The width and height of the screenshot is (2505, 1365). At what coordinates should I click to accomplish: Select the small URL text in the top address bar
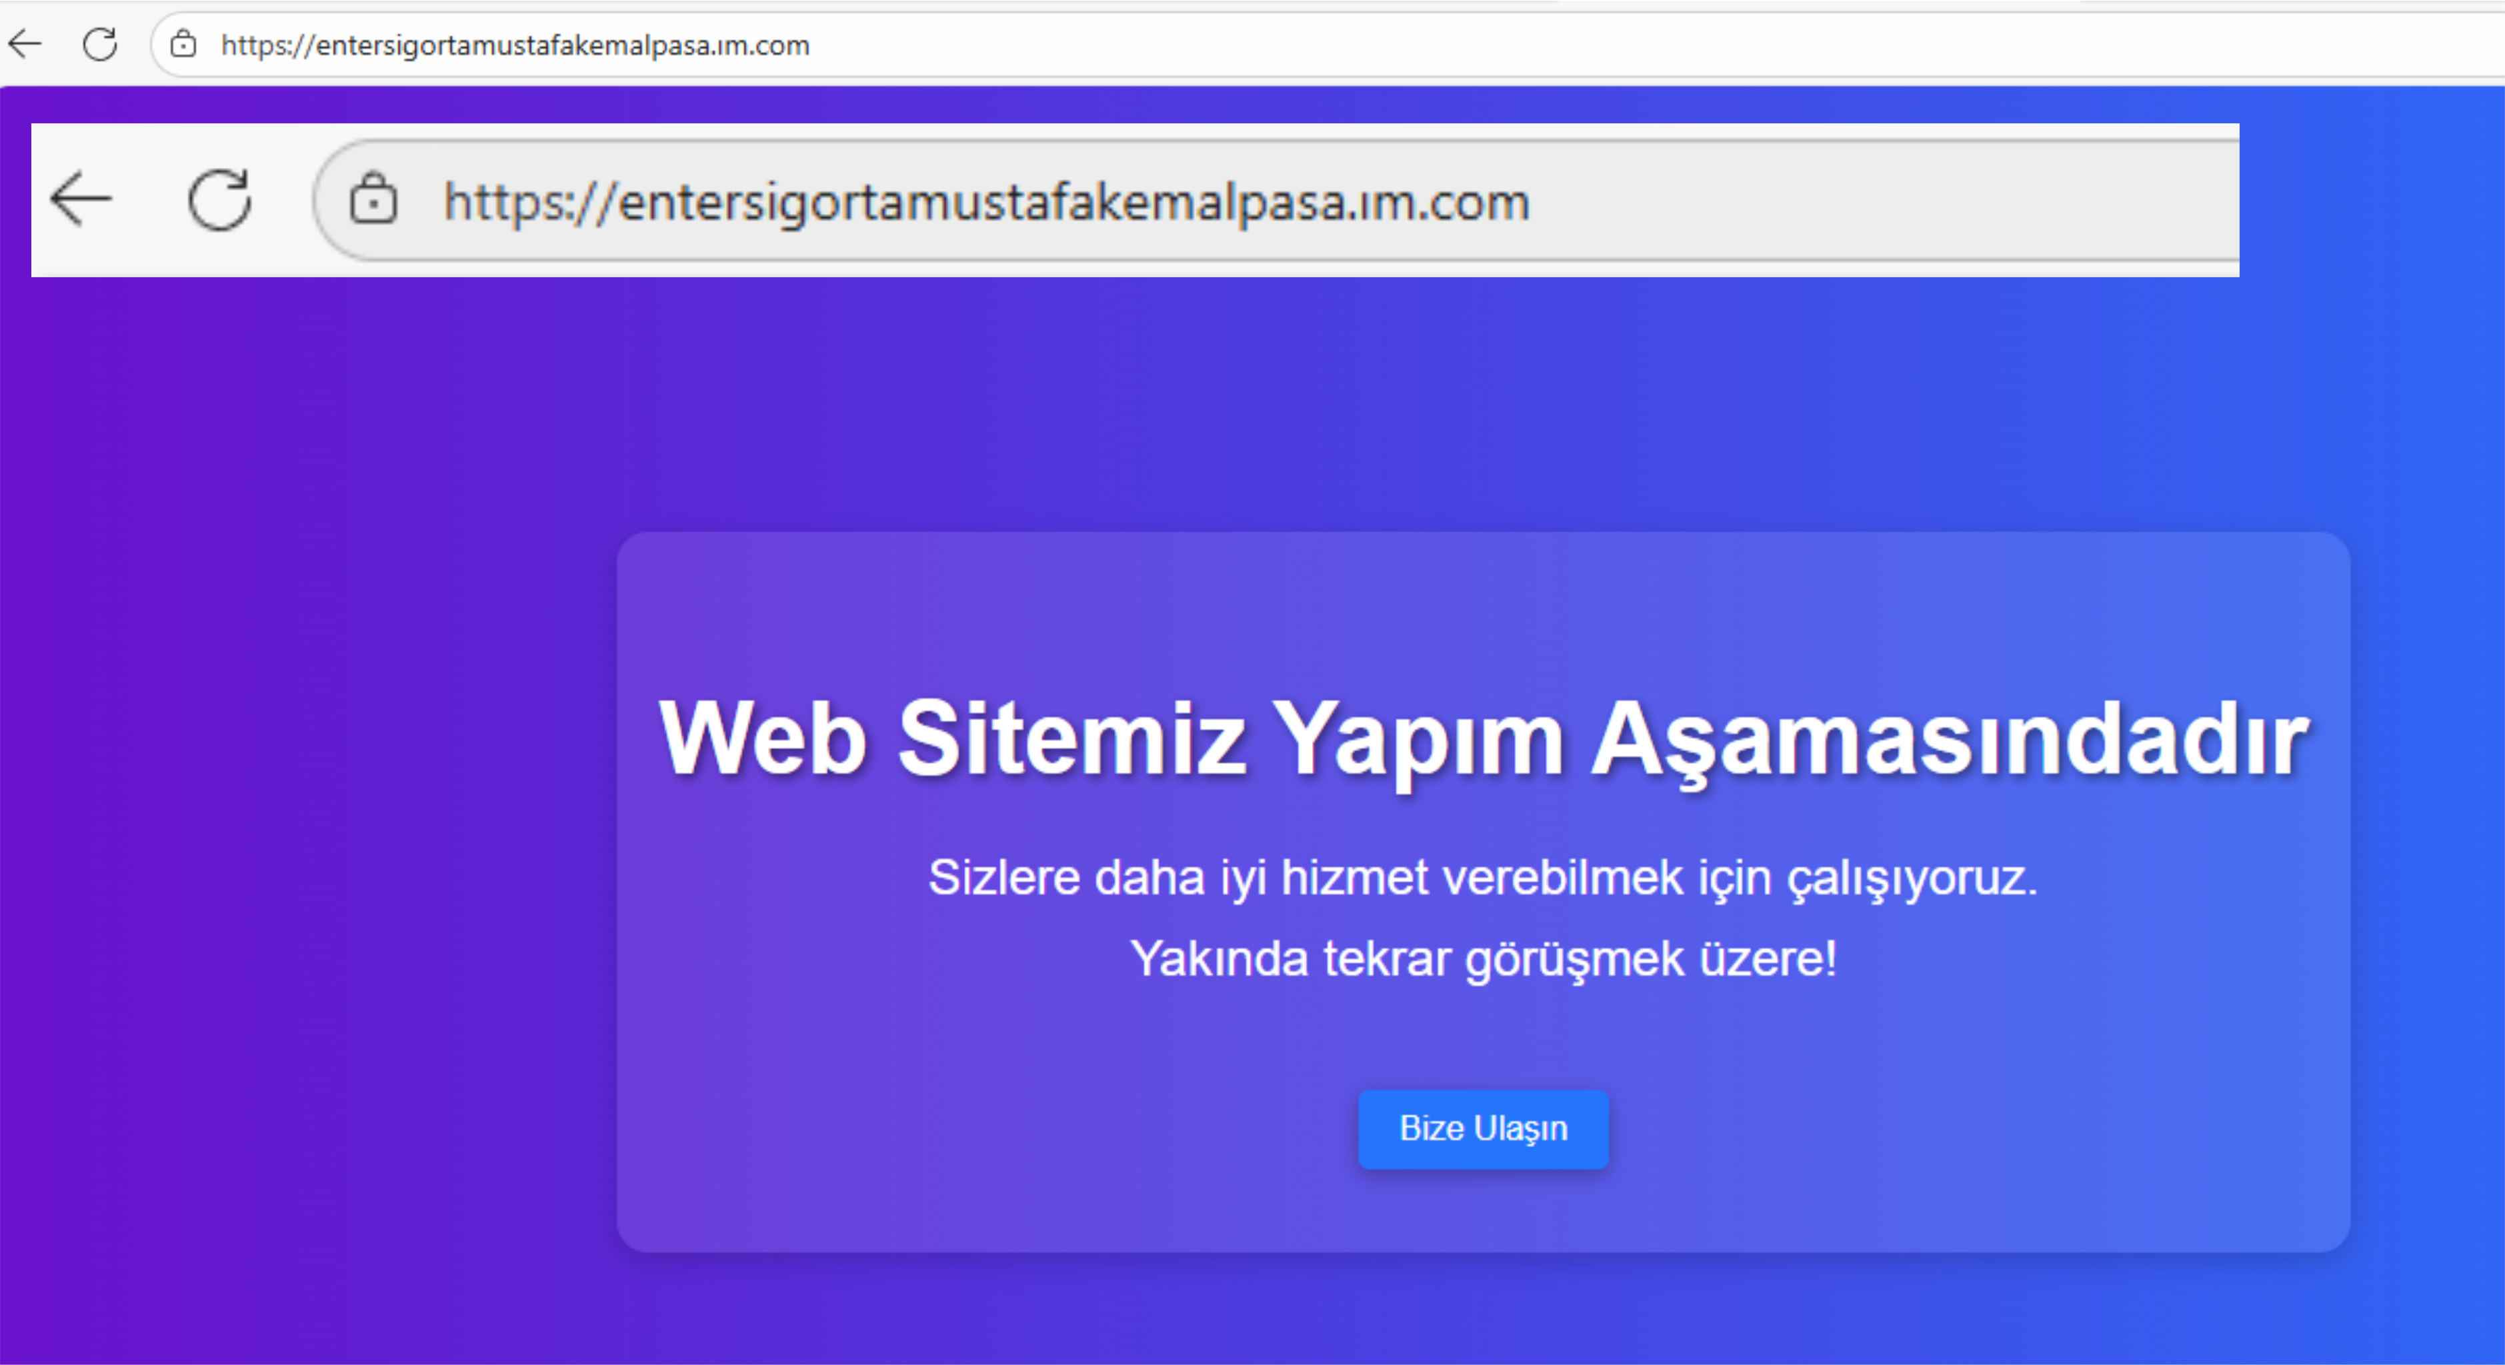coord(515,45)
